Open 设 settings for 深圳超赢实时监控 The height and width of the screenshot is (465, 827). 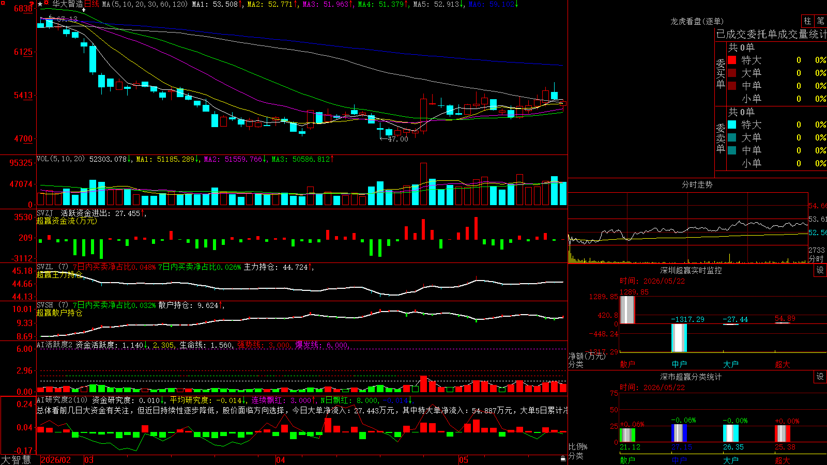820,270
